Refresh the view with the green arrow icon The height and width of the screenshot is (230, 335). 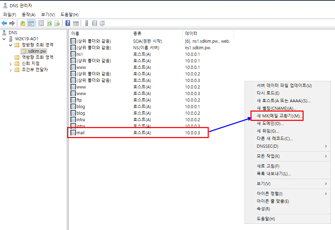[x=49, y=23]
